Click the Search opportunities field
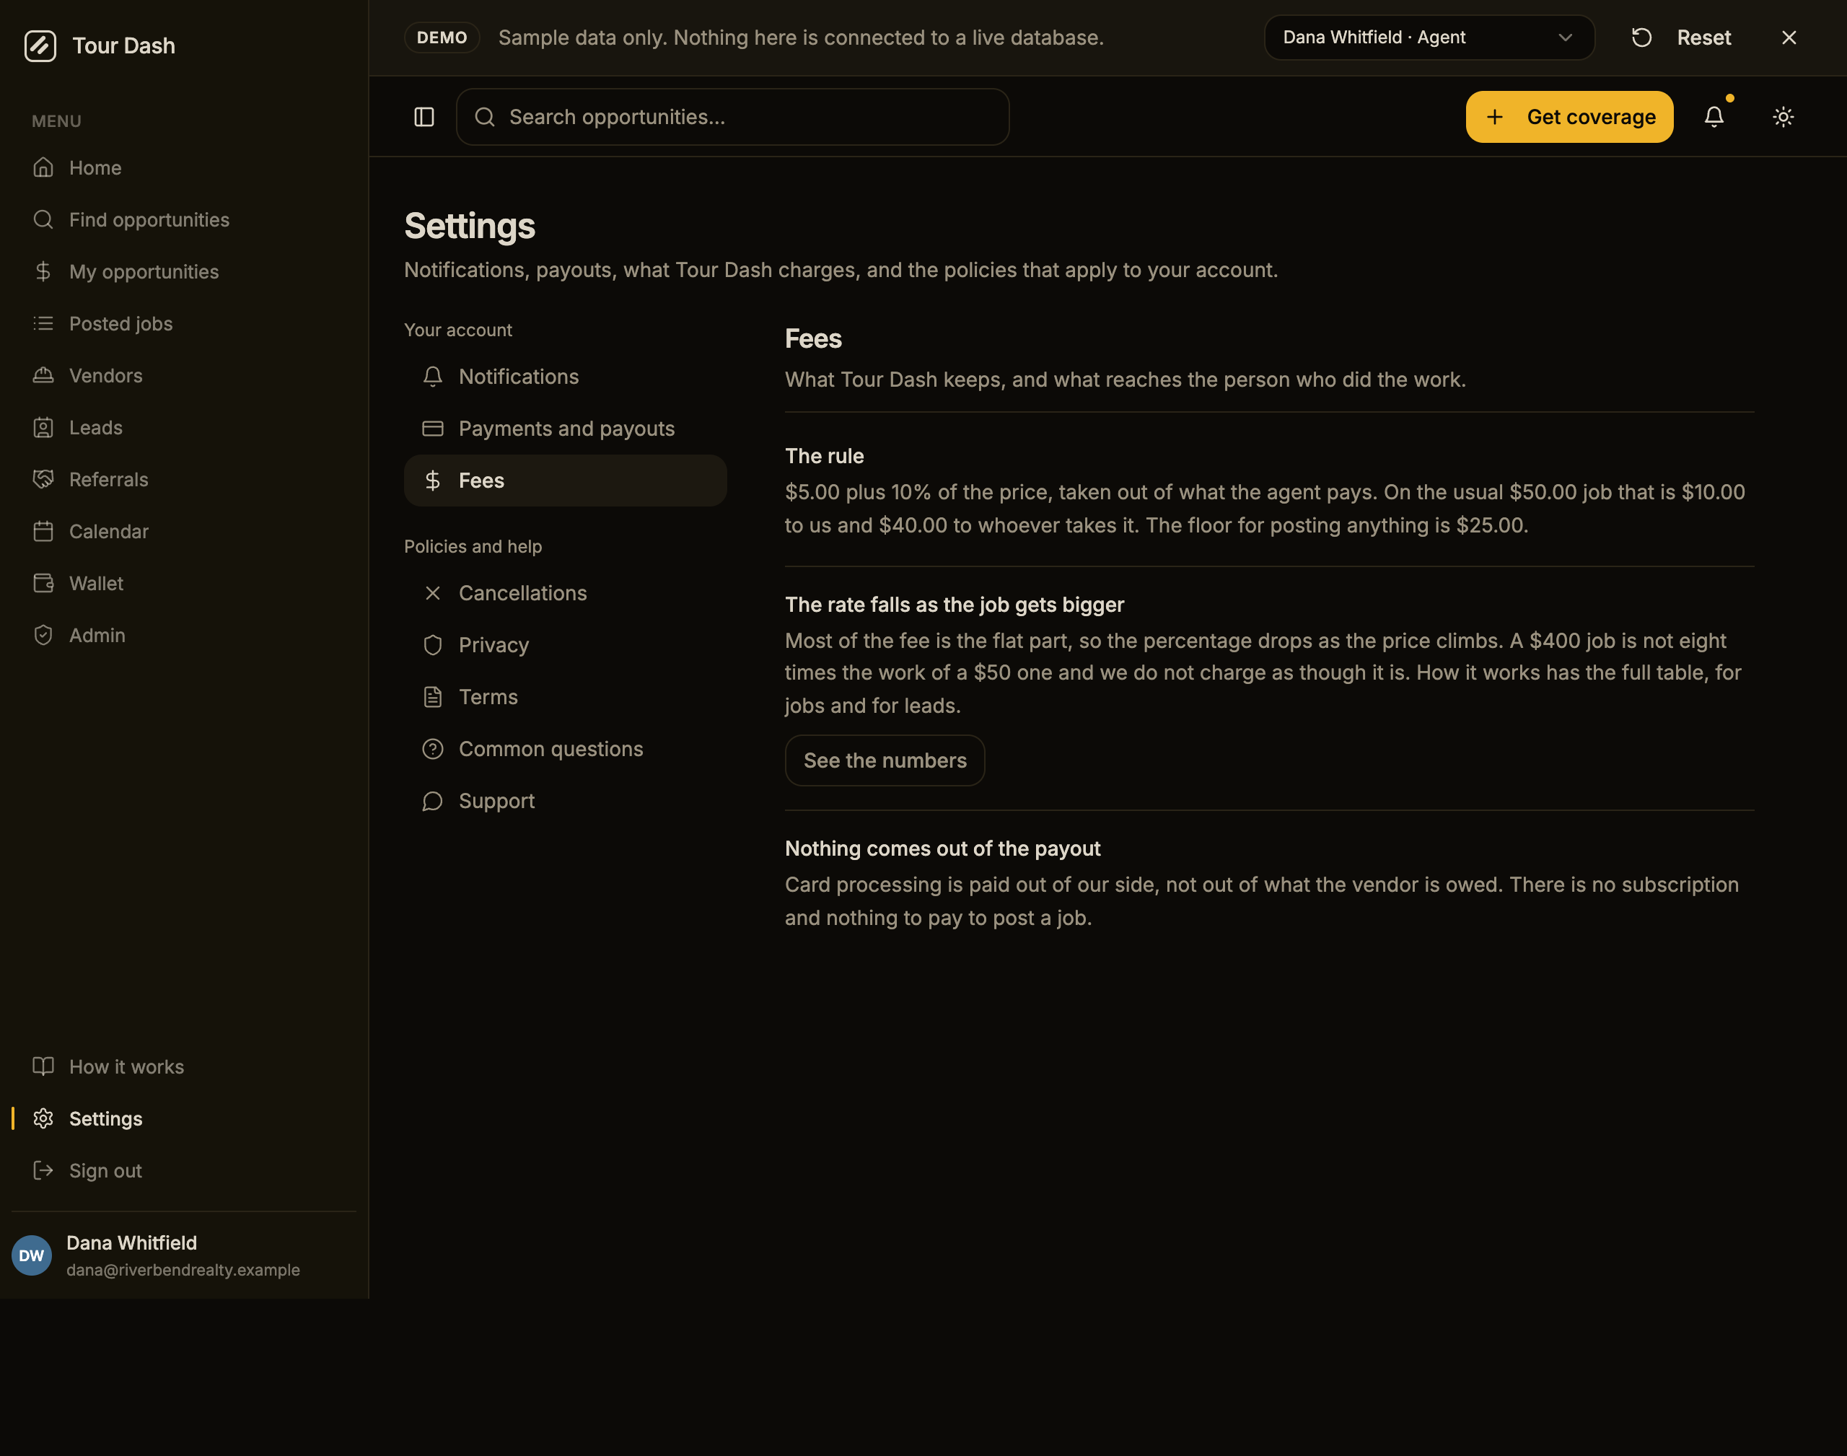The image size is (1847, 1456). pyautogui.click(x=733, y=117)
